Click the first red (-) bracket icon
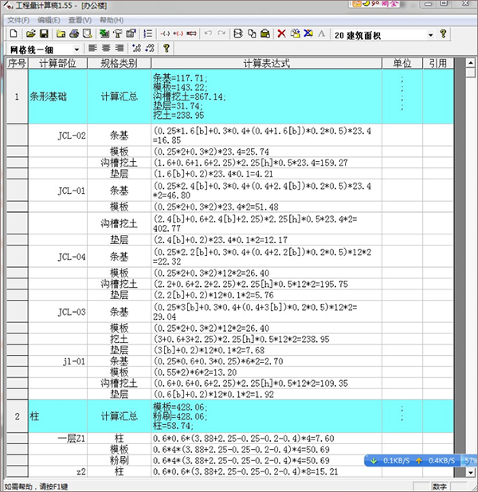The image size is (478, 492). tap(165, 33)
